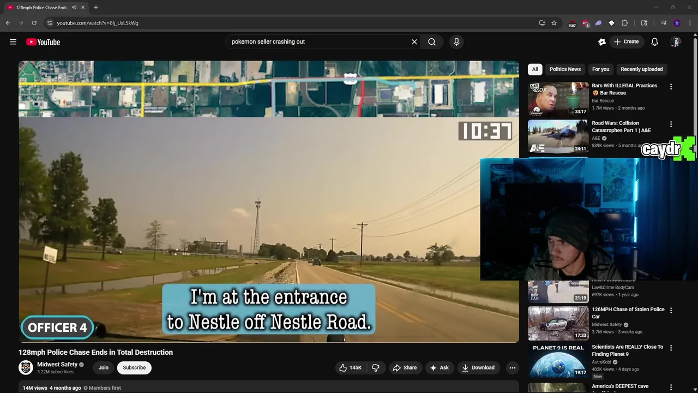The image size is (698, 393).
Task: Open the YouTube account avatar menu
Action: (x=676, y=42)
